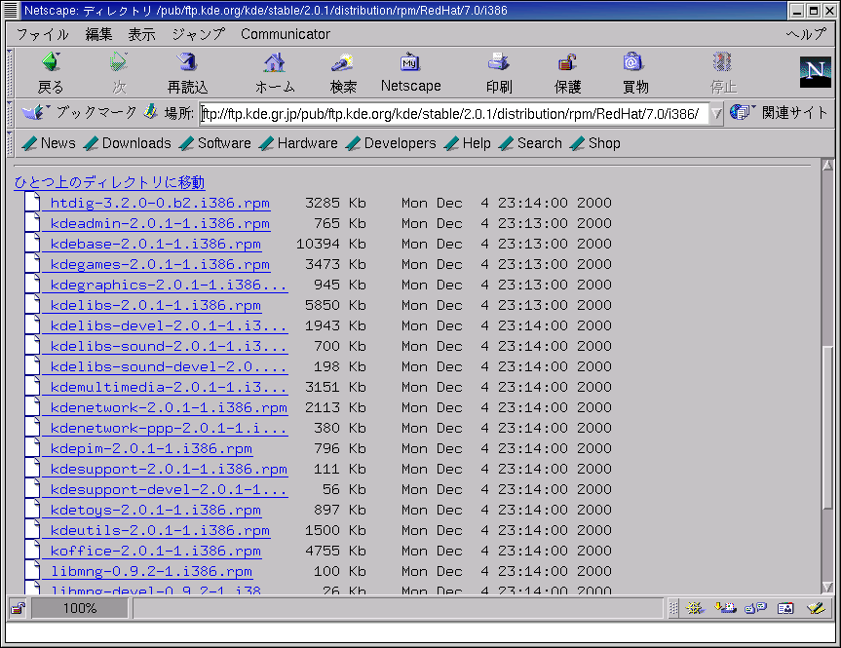The image size is (841, 648).
Task: Open the kdegraphics-2.0.1-1.i386... link
Action: pyautogui.click(x=169, y=285)
